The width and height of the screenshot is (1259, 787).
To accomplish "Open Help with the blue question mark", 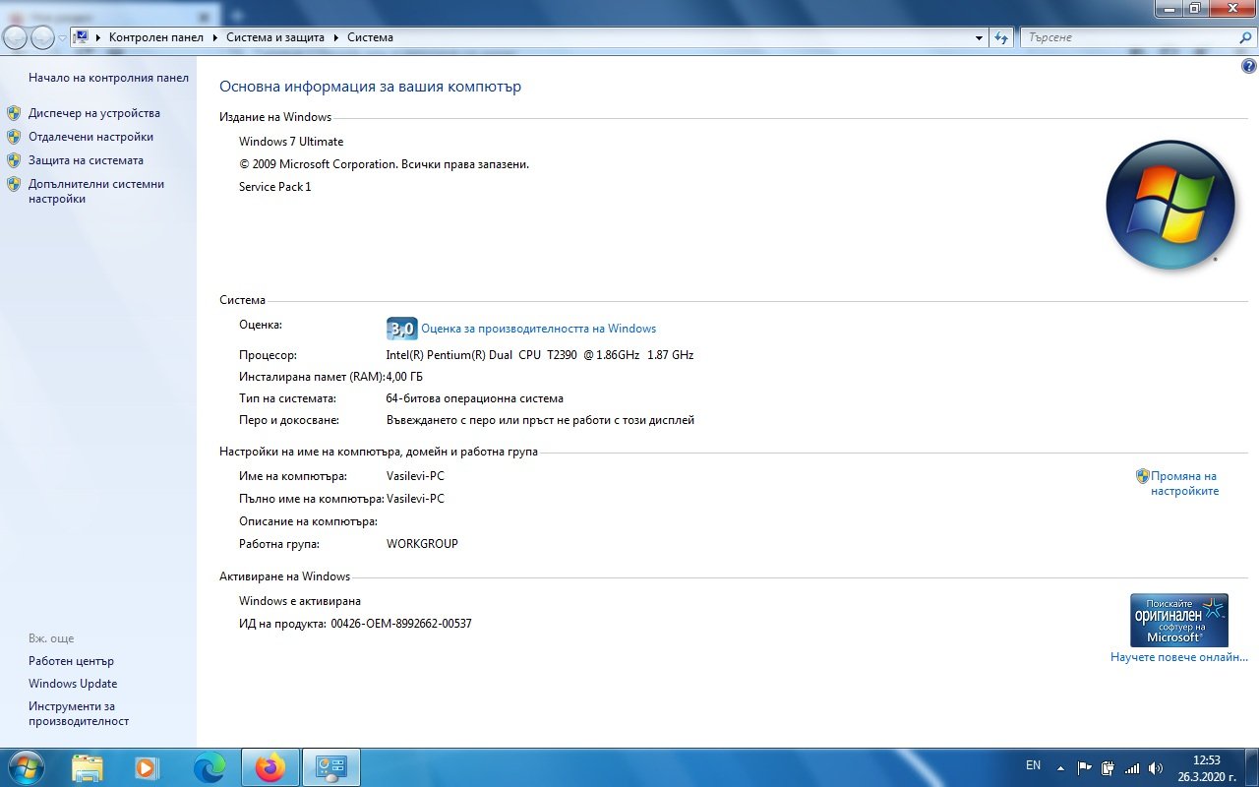I will [1249, 66].
